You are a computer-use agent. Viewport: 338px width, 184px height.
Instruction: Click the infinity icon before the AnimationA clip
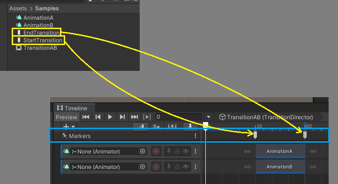248,152
